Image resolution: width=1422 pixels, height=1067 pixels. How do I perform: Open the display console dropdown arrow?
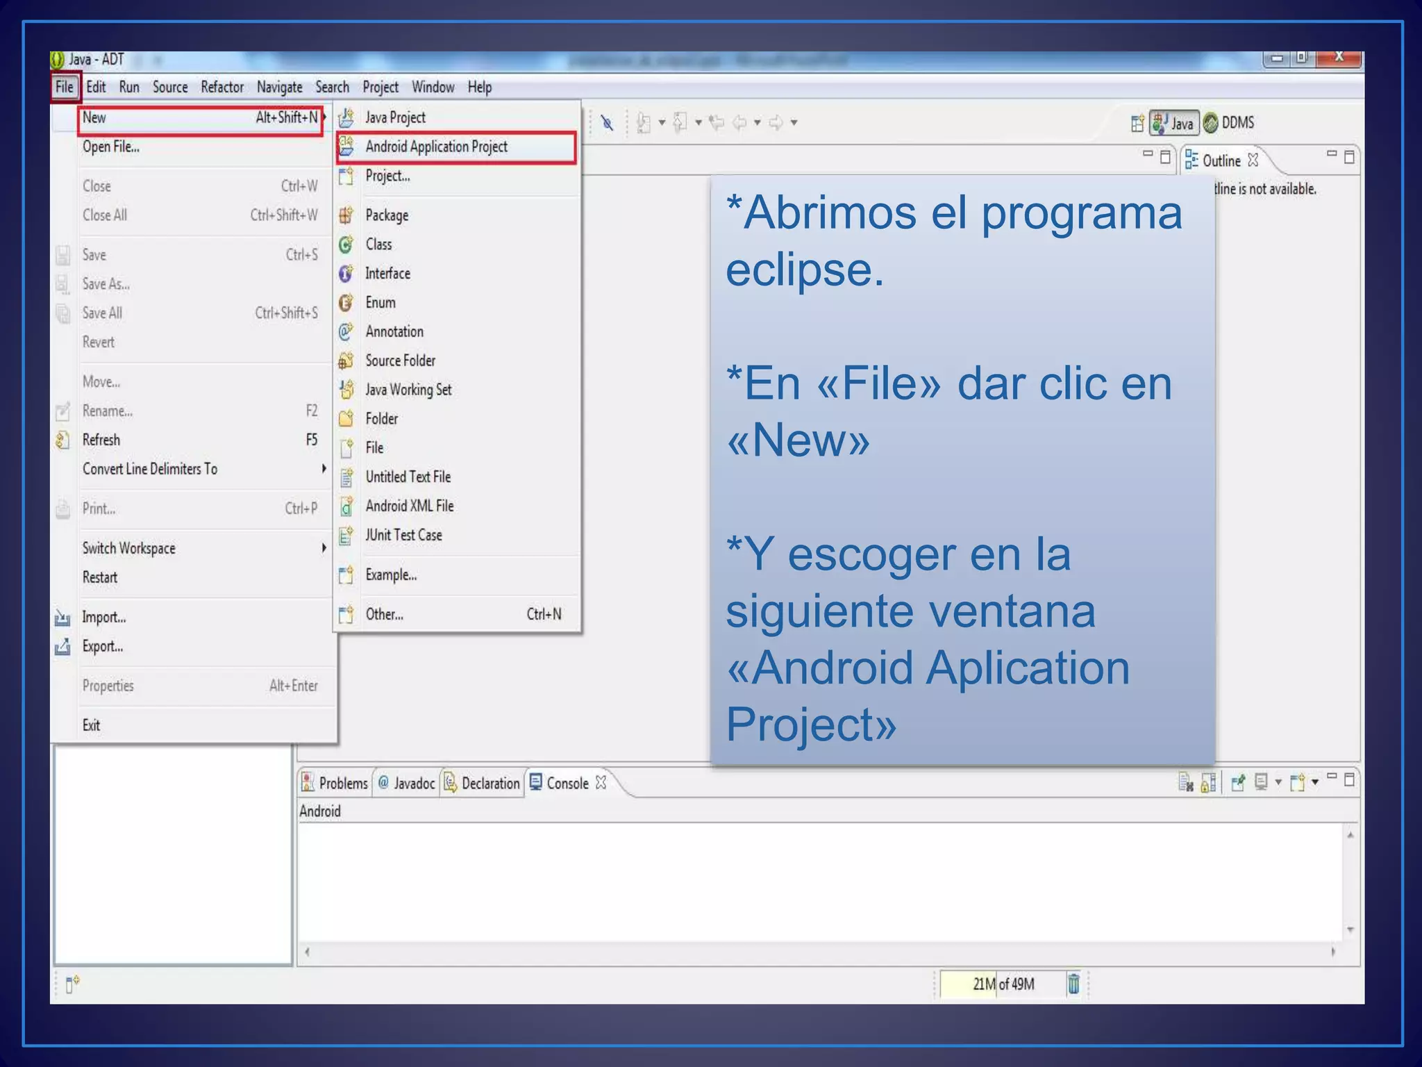(1278, 783)
